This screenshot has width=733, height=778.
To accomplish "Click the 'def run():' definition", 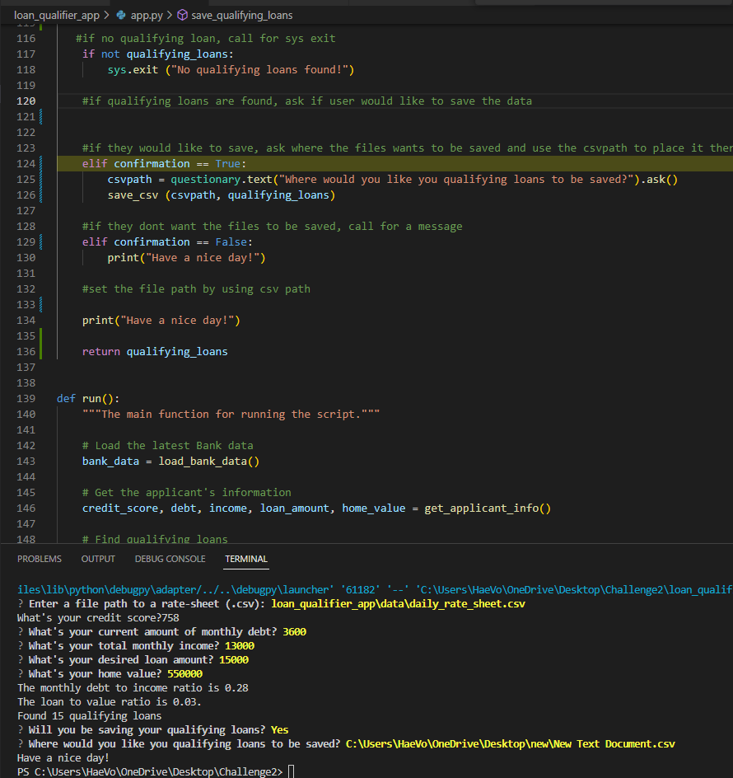I will [x=88, y=398].
